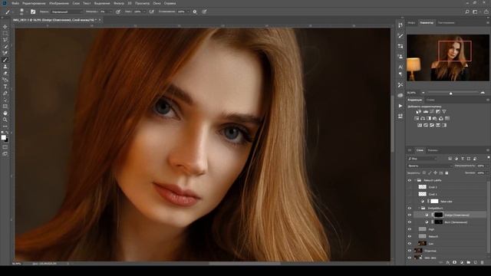491x276 pixels.
Task: Click the navigator preview thumbnail
Action: 448,58
